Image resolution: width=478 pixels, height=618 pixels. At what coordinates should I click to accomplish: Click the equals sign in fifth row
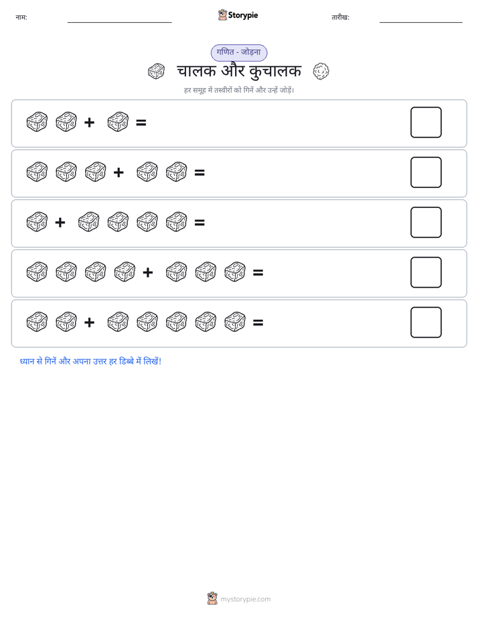(258, 323)
